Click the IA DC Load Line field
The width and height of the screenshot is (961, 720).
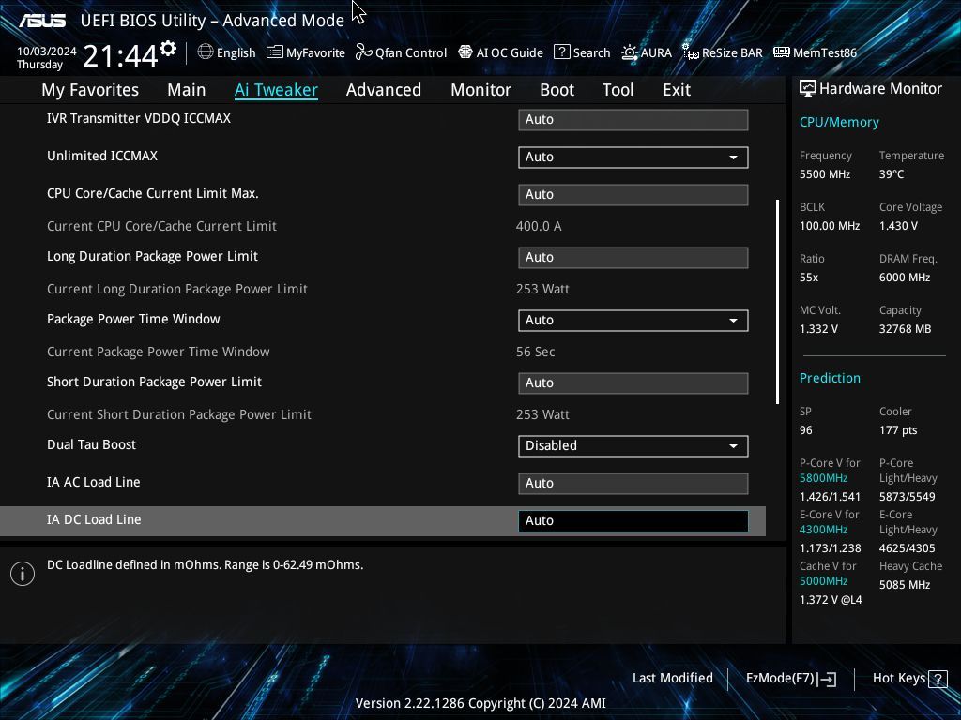coord(633,521)
